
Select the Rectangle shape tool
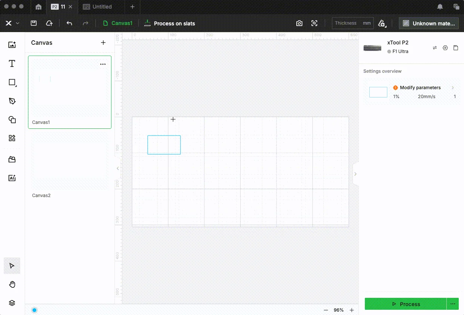point(12,82)
